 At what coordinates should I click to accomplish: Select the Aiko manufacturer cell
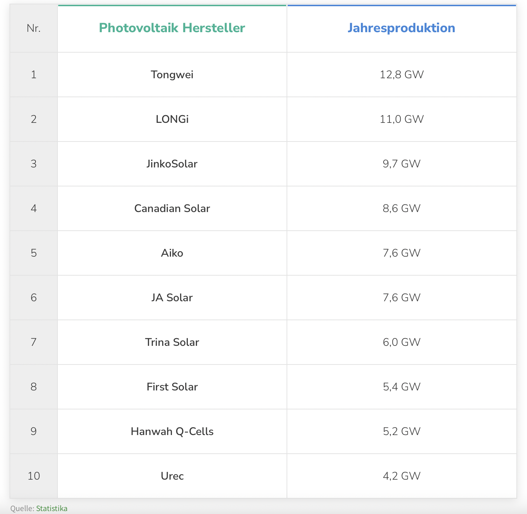[x=172, y=253]
